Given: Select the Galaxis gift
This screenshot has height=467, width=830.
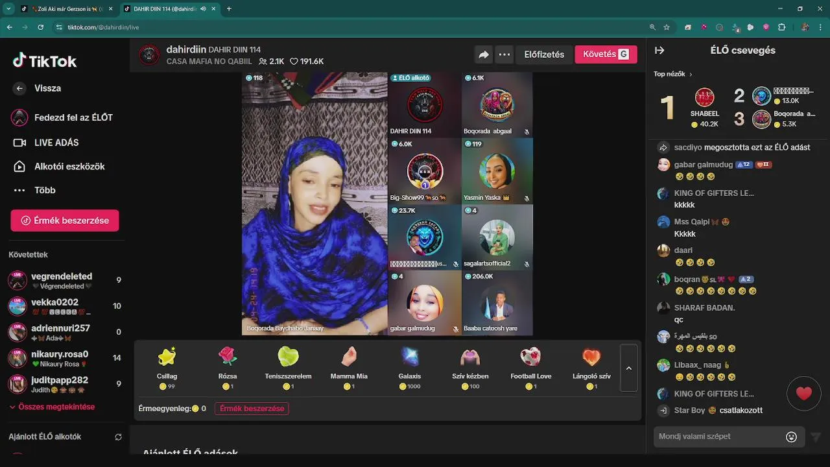Looking at the screenshot, I should pyautogui.click(x=410, y=368).
